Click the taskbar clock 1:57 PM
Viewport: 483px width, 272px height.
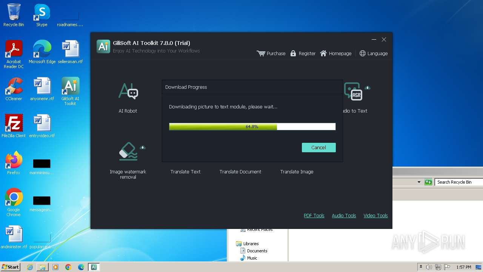point(464,267)
